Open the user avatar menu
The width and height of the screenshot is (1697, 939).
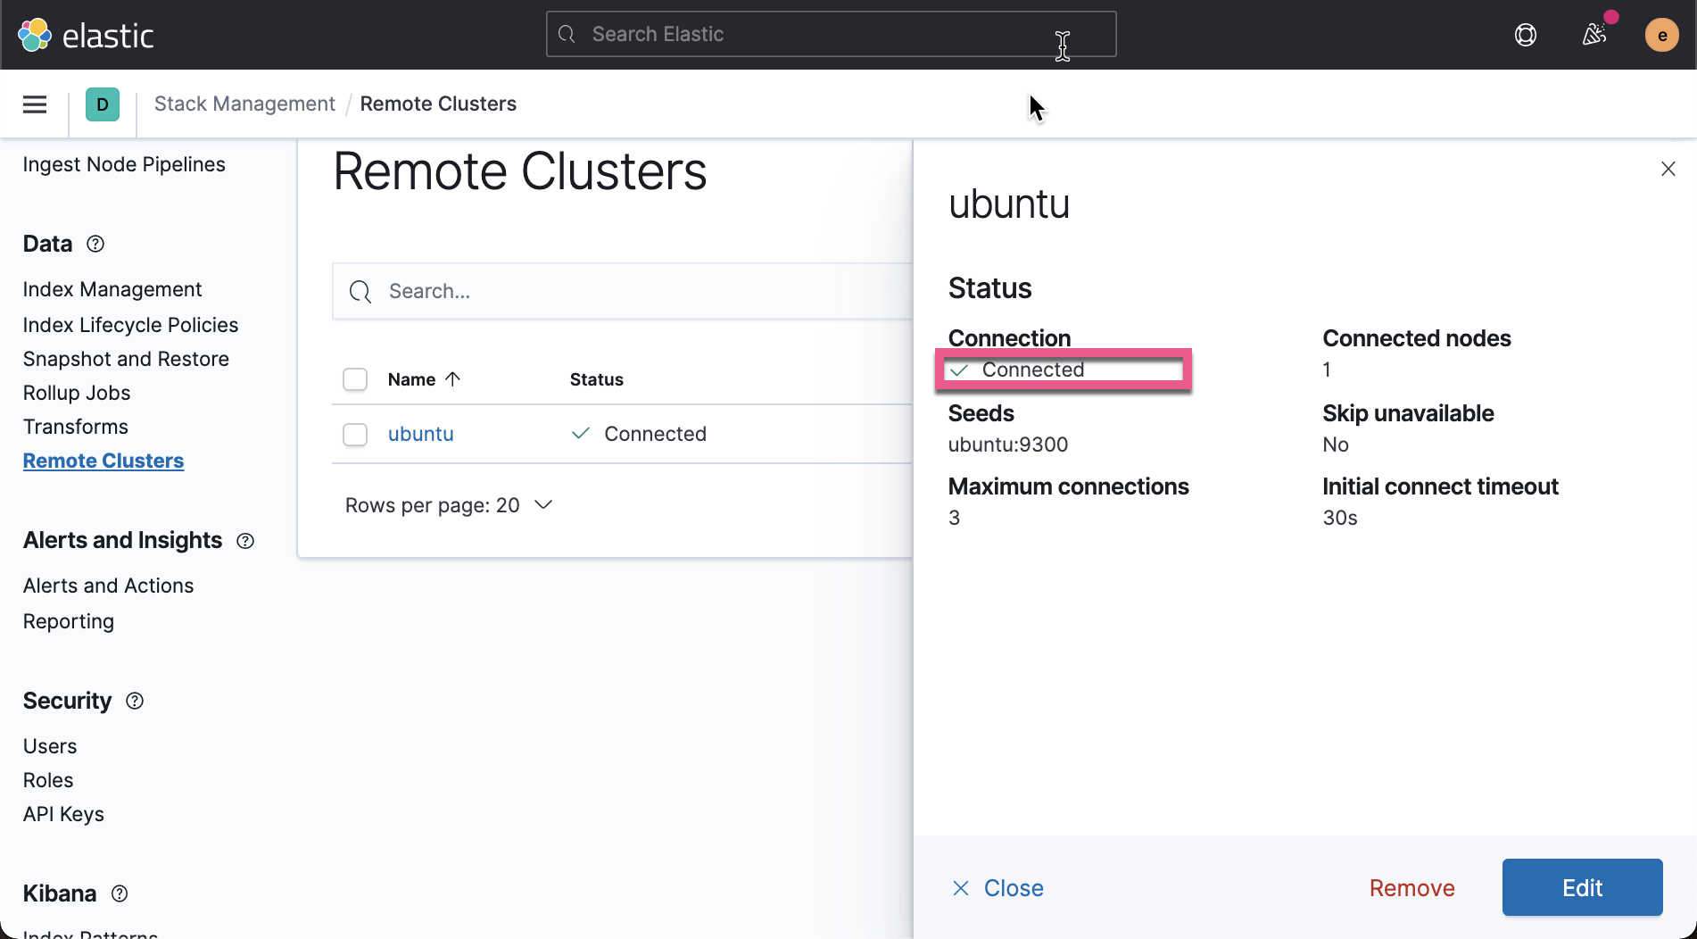[x=1662, y=35]
